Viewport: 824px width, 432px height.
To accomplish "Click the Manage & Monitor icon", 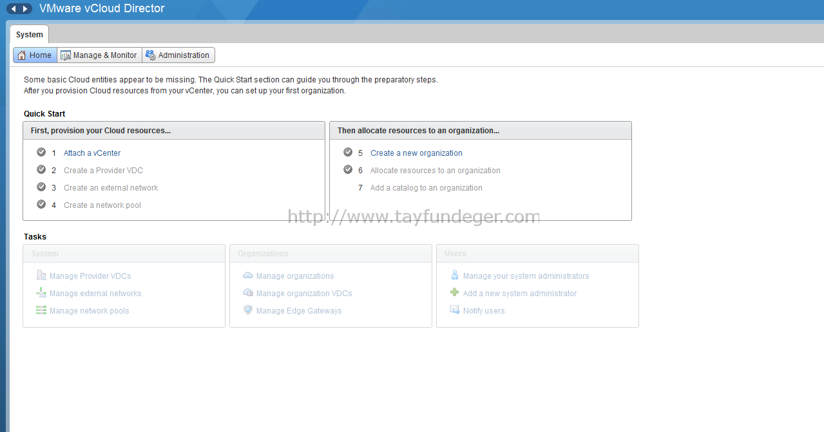I will (x=65, y=55).
